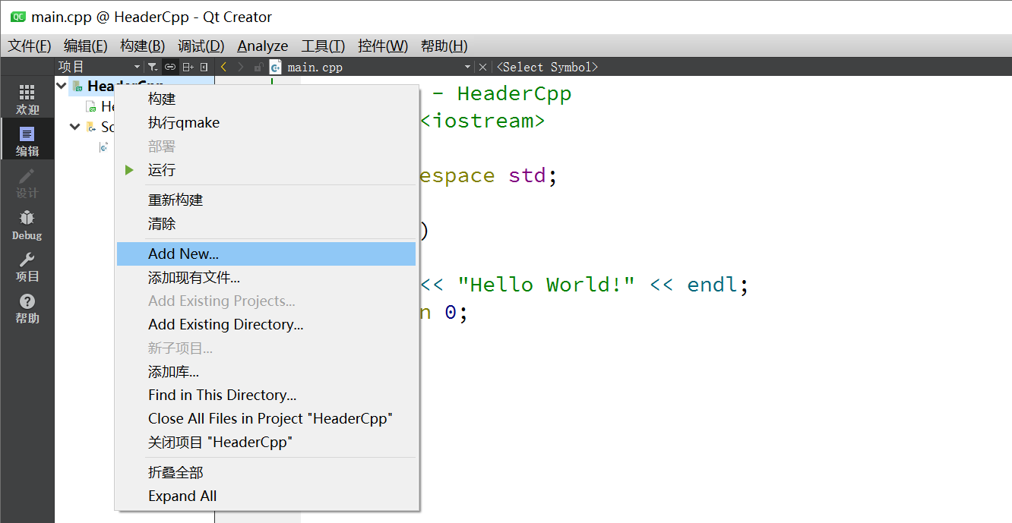The height and width of the screenshot is (523, 1012).
Task: Choose 重新构建 from context menu
Action: click(x=266, y=200)
